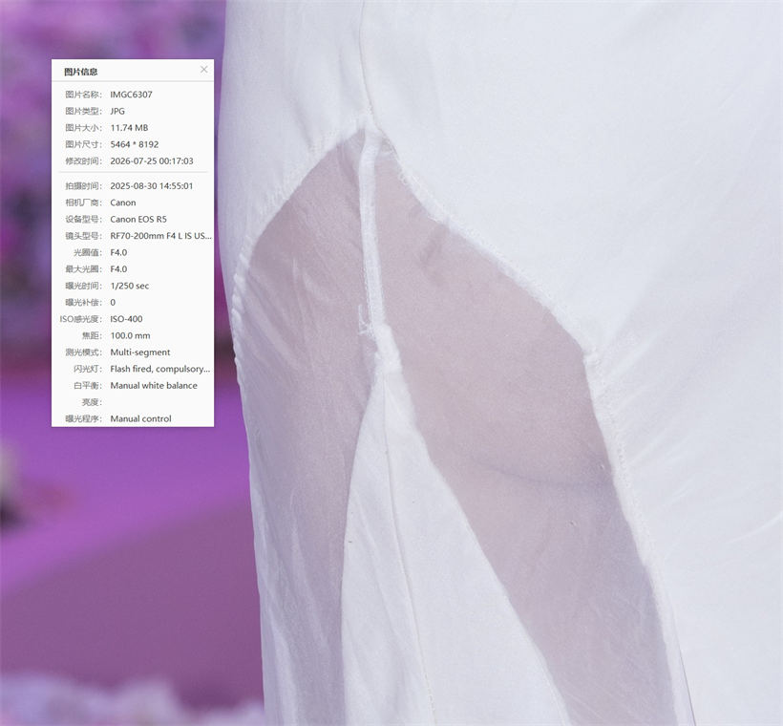
Task: Click the capture time 2025-08-30 14:55:01
Action: 151,186
